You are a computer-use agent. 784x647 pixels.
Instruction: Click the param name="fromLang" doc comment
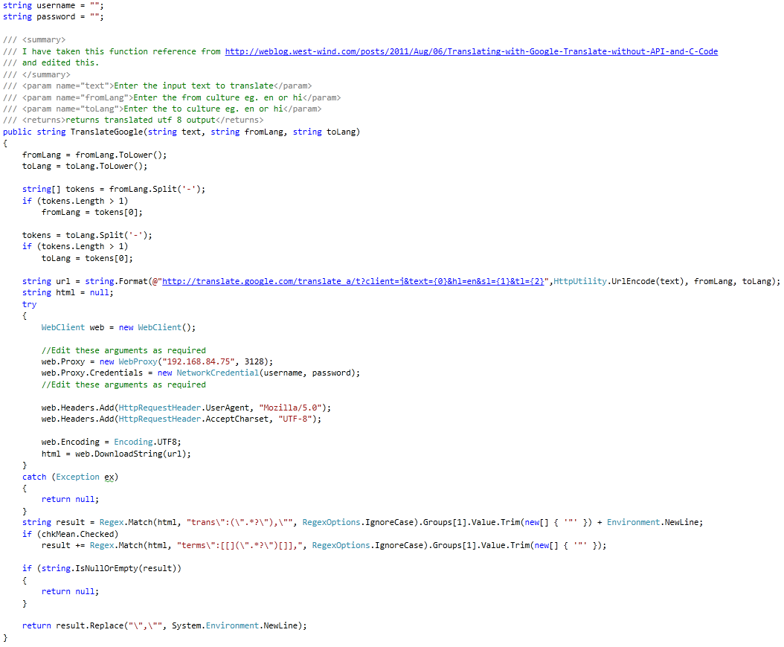[172, 98]
